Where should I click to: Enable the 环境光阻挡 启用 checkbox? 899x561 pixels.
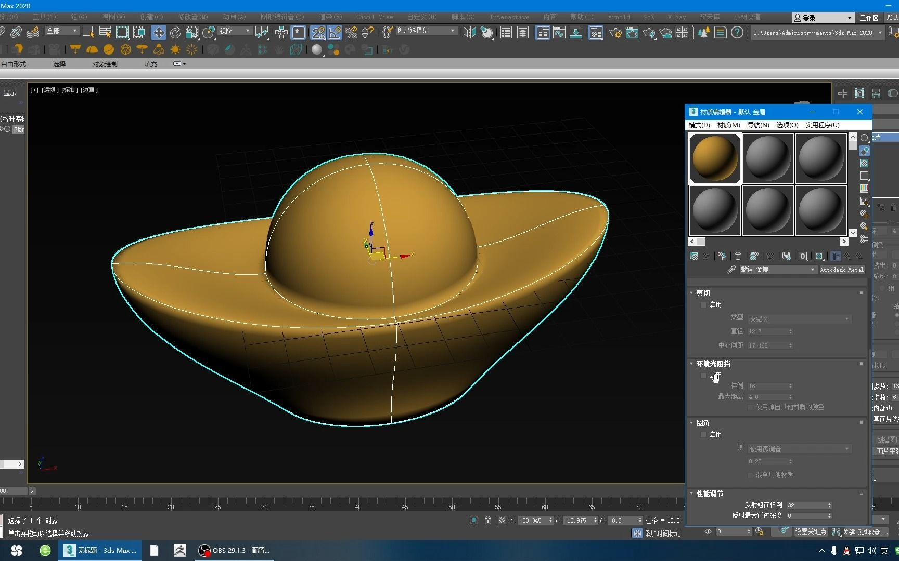(x=703, y=376)
